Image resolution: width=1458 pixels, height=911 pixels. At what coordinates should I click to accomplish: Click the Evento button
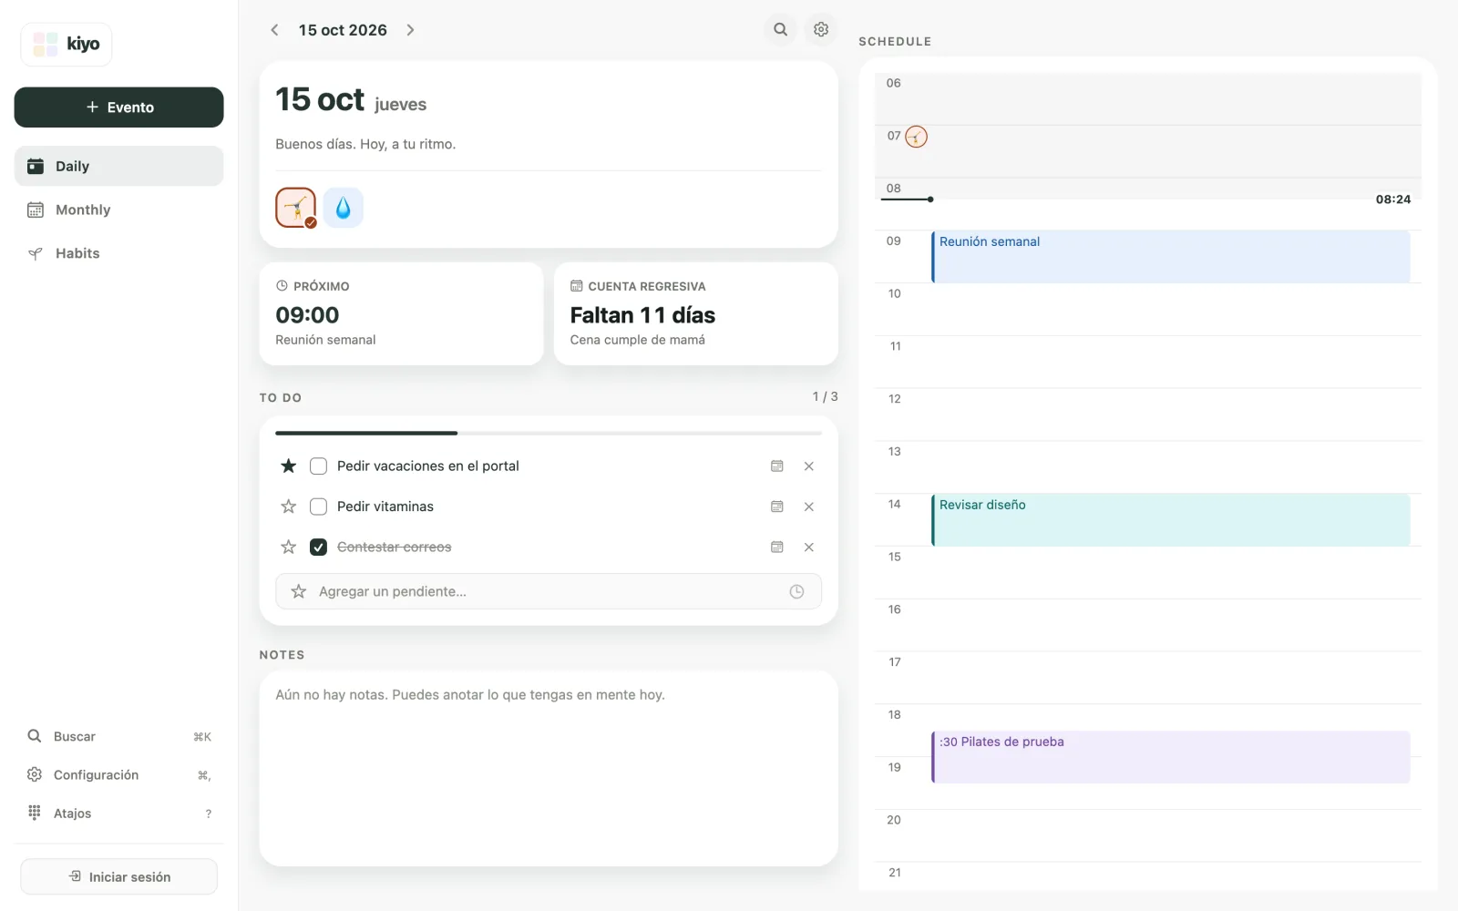click(x=118, y=107)
